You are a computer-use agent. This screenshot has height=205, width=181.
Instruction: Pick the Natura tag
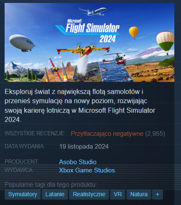coord(139,194)
